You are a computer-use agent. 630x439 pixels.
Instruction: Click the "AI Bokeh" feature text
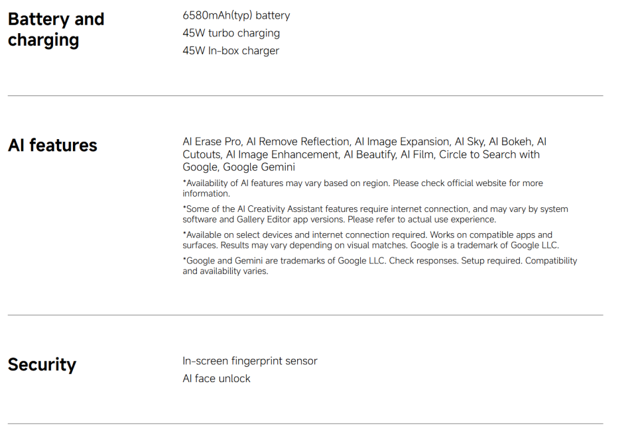(x=513, y=142)
